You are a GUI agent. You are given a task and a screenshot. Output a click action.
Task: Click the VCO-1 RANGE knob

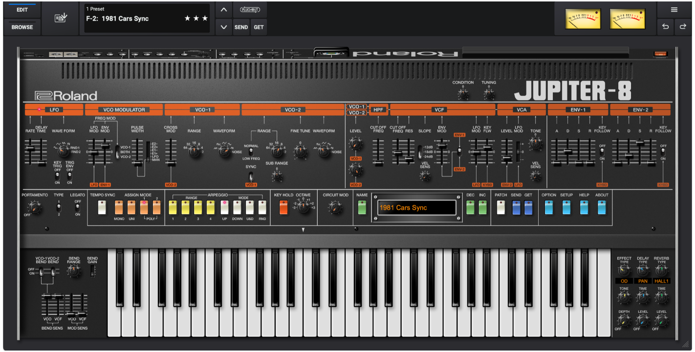pos(194,152)
